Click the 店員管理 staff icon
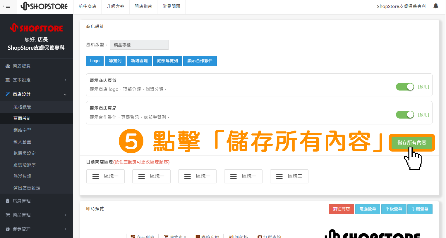The image size is (446, 238). coord(8,201)
